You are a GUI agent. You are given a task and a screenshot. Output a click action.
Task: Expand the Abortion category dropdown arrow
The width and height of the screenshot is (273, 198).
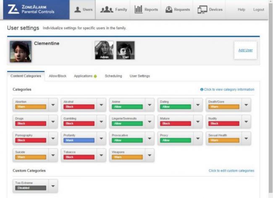53,105
